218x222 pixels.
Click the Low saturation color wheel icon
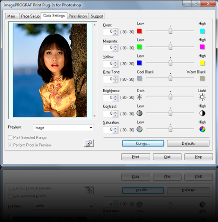(x=139, y=129)
